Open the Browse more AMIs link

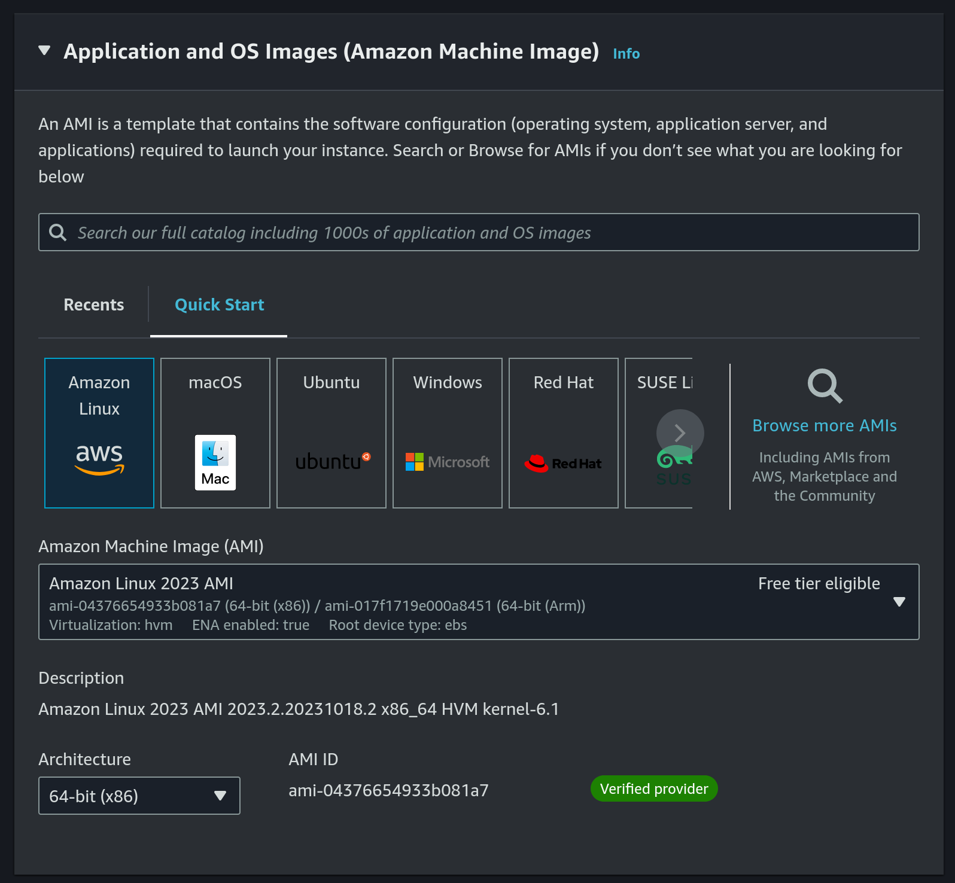[x=825, y=425]
